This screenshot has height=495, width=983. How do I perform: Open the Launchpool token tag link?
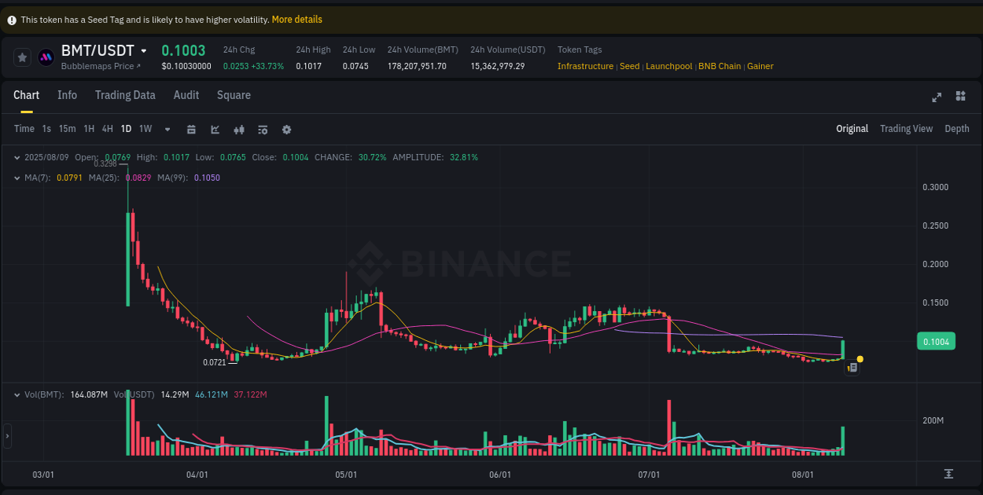coord(669,66)
